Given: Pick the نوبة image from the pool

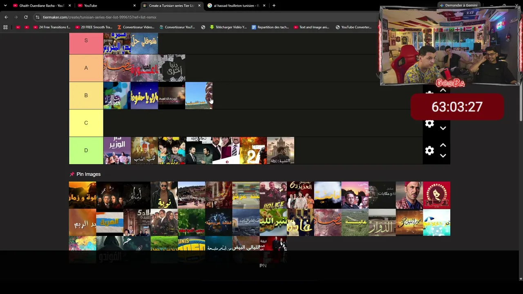Looking at the screenshot, I should coord(164,195).
